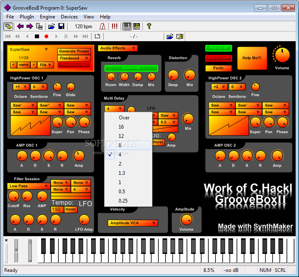Click the red panic exclamation marks icon
The height and width of the screenshot is (277, 299).
click(x=114, y=26)
